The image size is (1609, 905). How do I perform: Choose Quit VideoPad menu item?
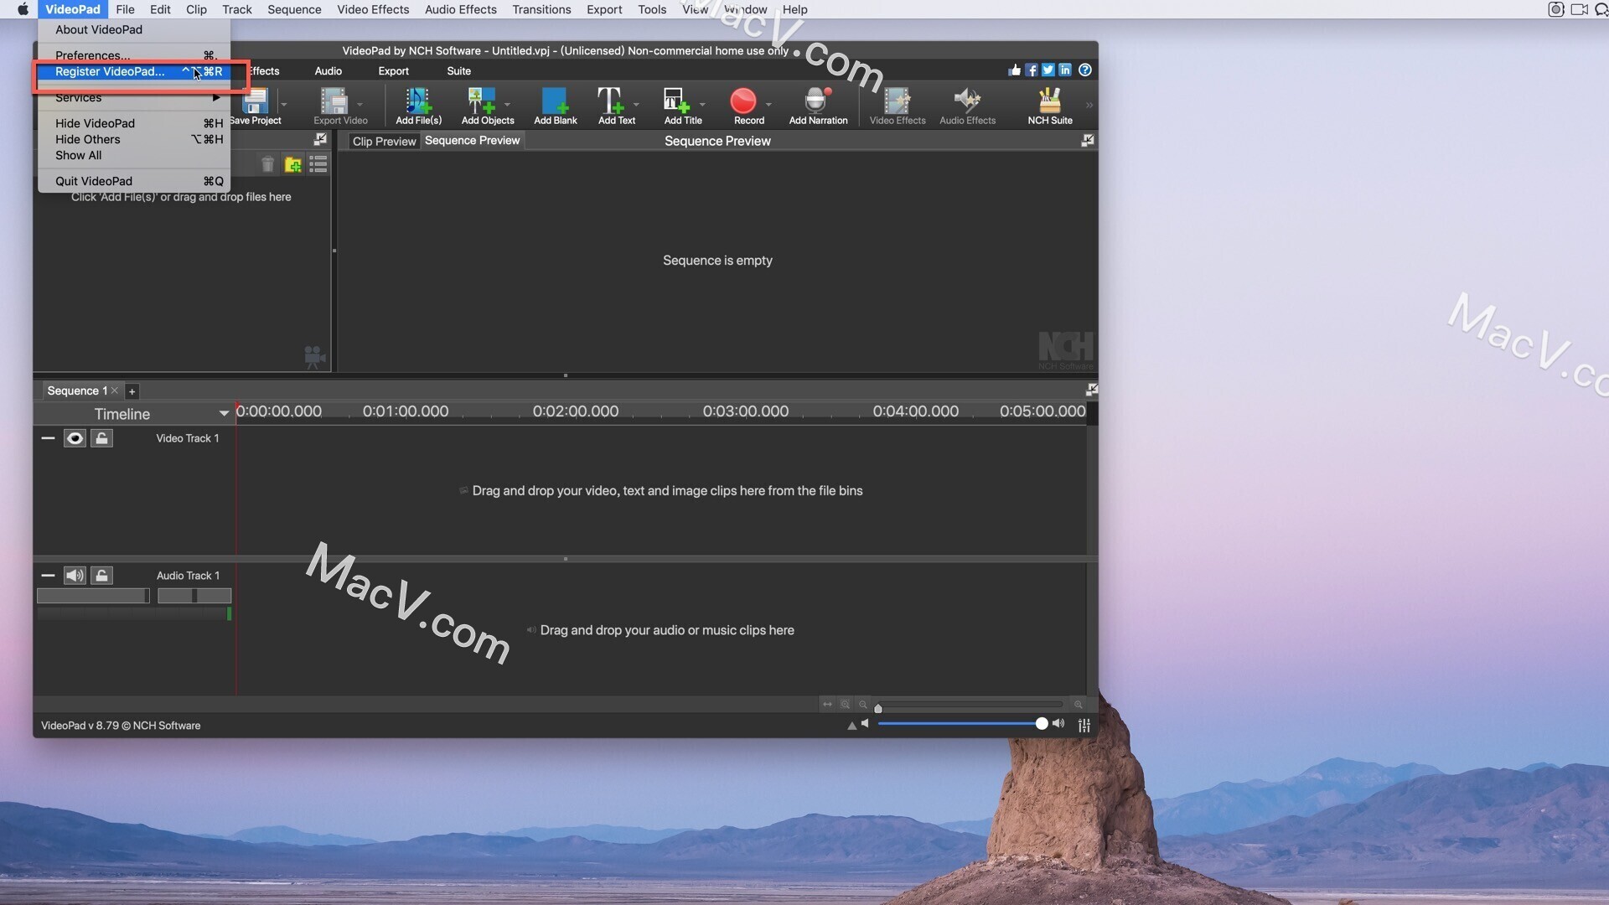(x=134, y=181)
